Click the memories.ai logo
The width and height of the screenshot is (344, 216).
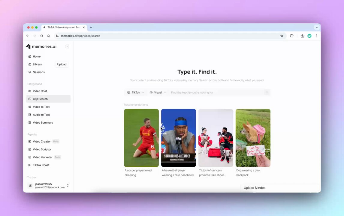(41, 46)
